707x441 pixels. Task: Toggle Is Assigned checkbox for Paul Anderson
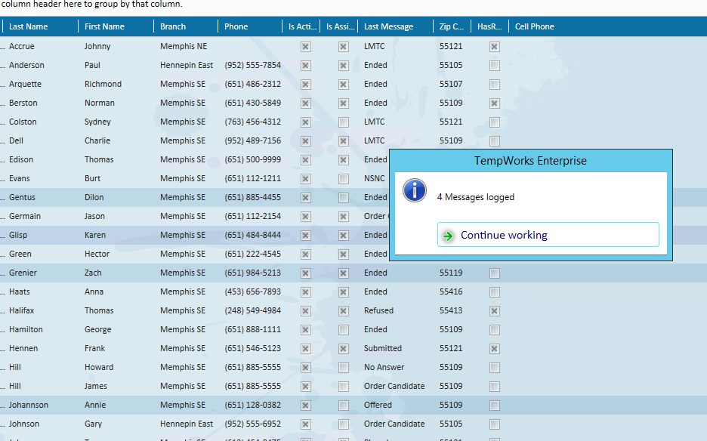[344, 66]
